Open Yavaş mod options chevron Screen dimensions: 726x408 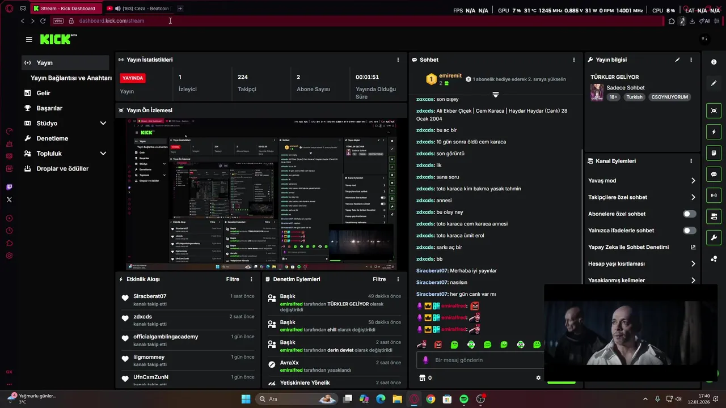[x=693, y=181]
